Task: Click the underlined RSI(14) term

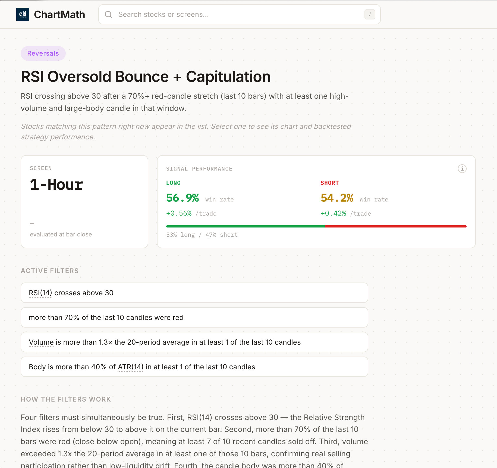Action: click(x=40, y=293)
